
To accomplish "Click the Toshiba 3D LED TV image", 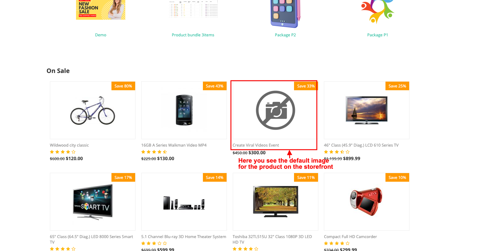I will tap(276, 202).
